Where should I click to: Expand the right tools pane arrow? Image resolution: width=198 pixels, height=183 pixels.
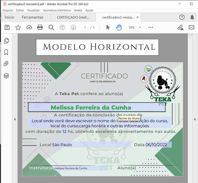[x=195, y=119]
